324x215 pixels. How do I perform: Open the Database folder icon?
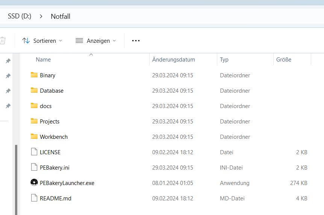[34, 90]
